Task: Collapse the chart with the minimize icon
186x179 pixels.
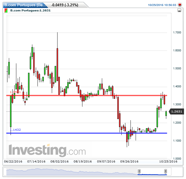Action: pyautogui.click(x=179, y=10)
